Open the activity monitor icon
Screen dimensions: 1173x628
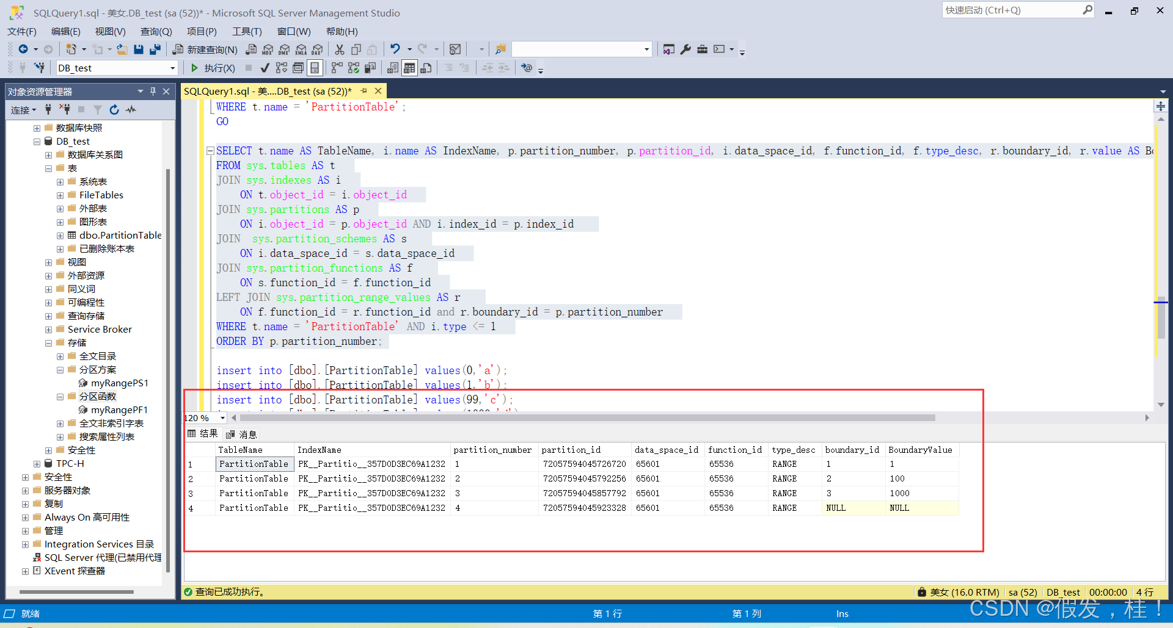click(455, 49)
